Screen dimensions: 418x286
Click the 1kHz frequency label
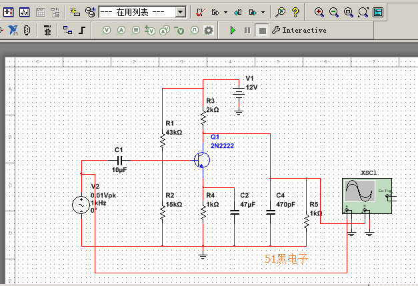(x=99, y=203)
